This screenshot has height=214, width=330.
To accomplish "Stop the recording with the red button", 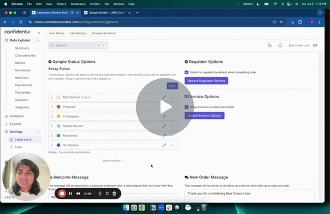I will tap(62, 193).
